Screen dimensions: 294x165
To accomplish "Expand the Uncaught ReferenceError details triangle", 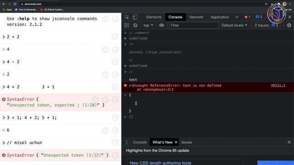I will [130, 86].
